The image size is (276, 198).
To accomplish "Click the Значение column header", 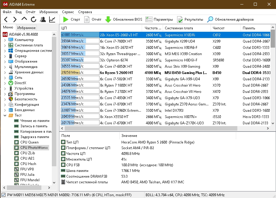I will coord(178,136).
